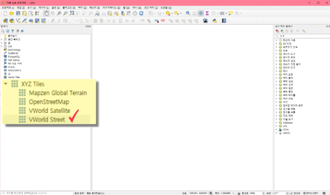Click the Toolbox options wrench icon
This screenshot has width=330, height=195.
point(304,31)
